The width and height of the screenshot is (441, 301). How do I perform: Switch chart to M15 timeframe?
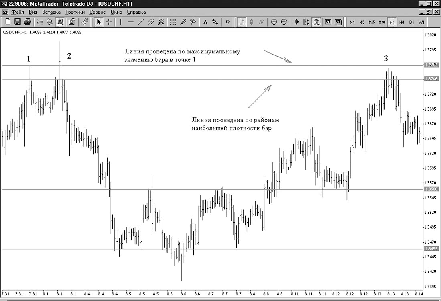372,22
